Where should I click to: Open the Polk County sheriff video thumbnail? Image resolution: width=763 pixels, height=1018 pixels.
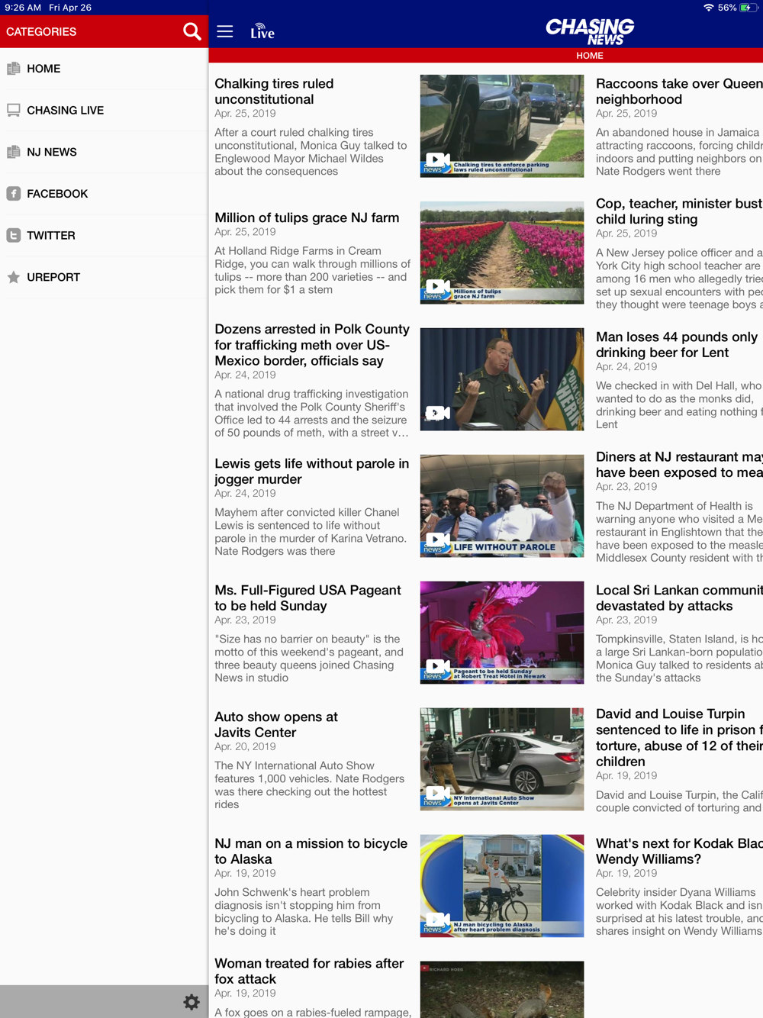click(501, 379)
